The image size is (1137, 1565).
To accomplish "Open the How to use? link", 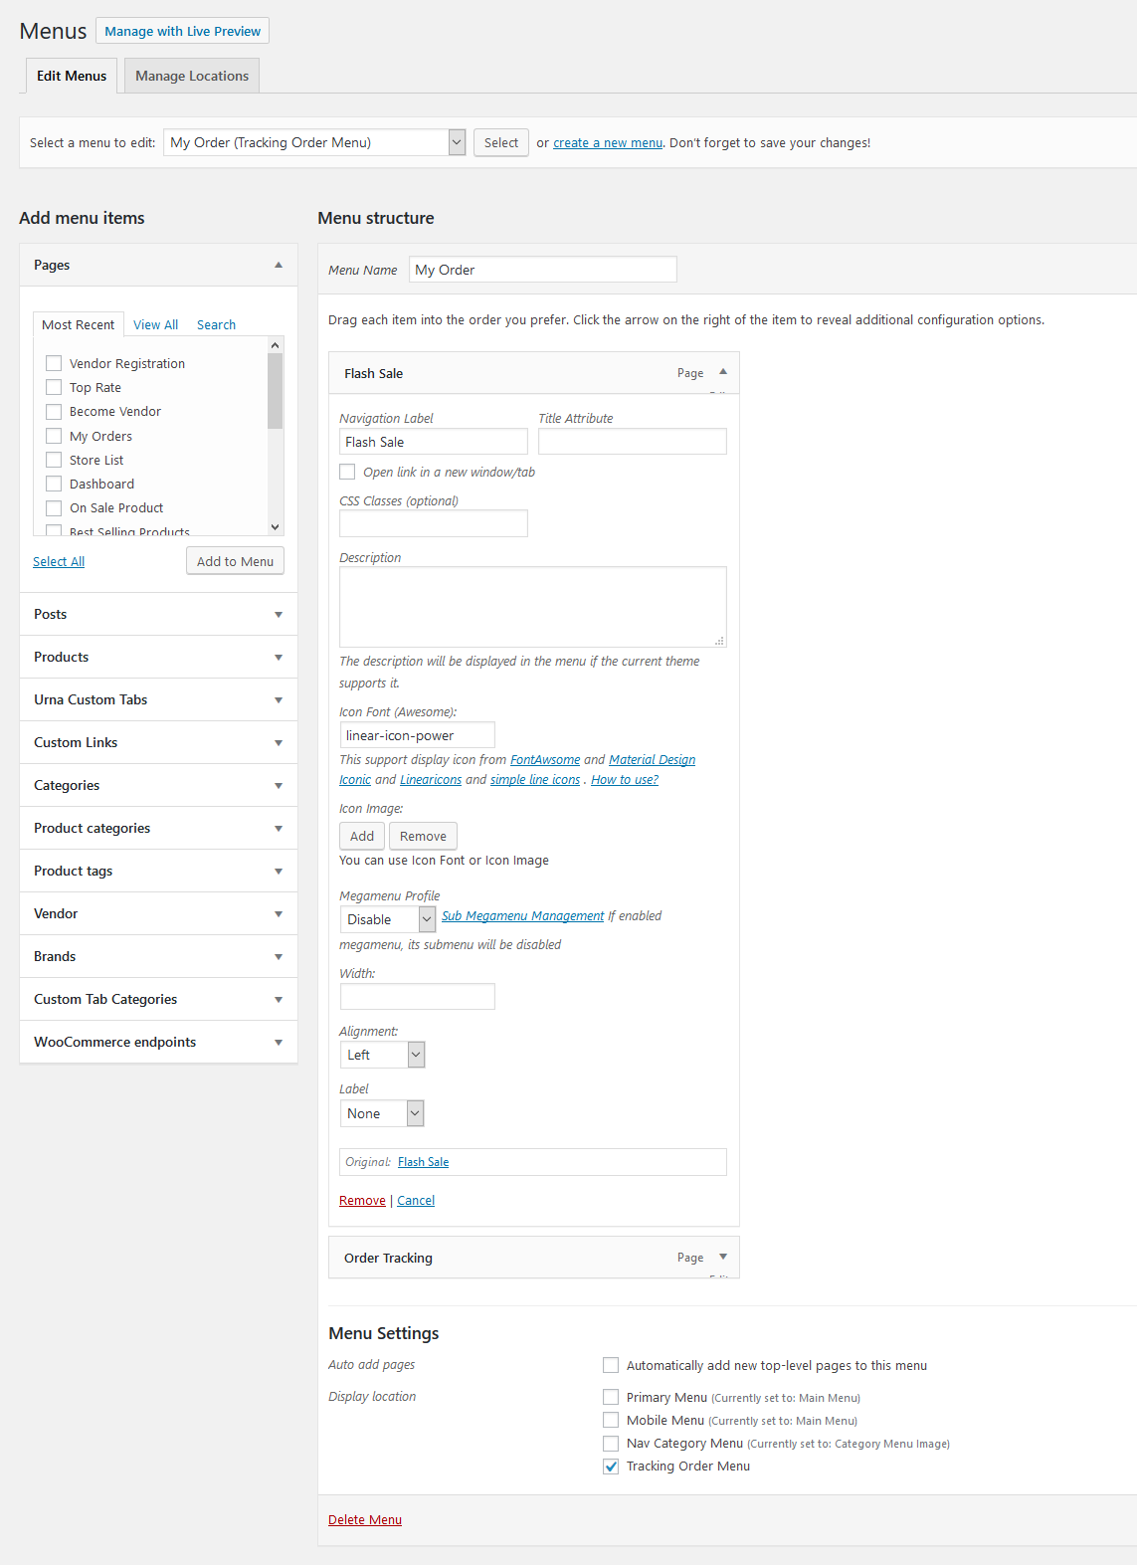I will pos(625,779).
